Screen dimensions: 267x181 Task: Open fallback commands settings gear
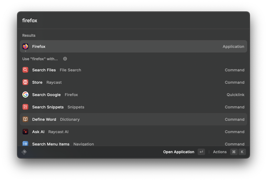[x=65, y=59]
